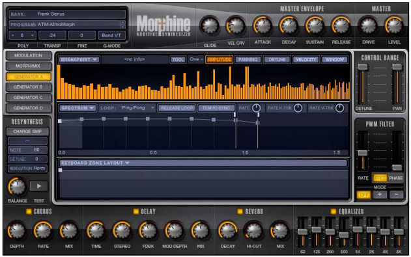Click the PWM Filter Rate slider

tap(363, 151)
